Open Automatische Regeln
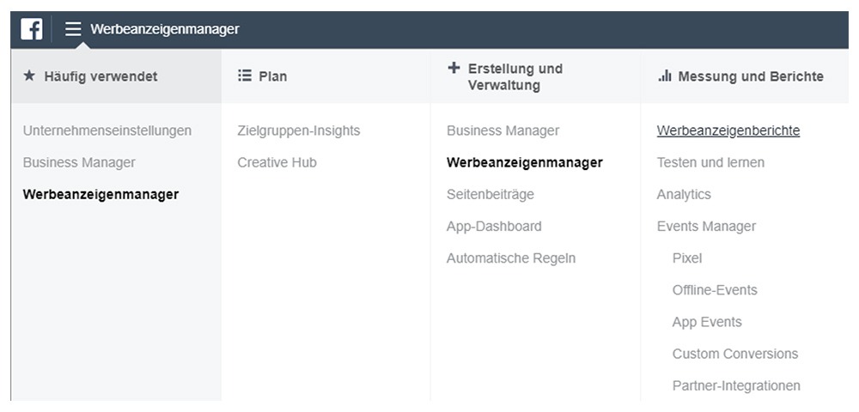The height and width of the screenshot is (412, 859). 511,257
